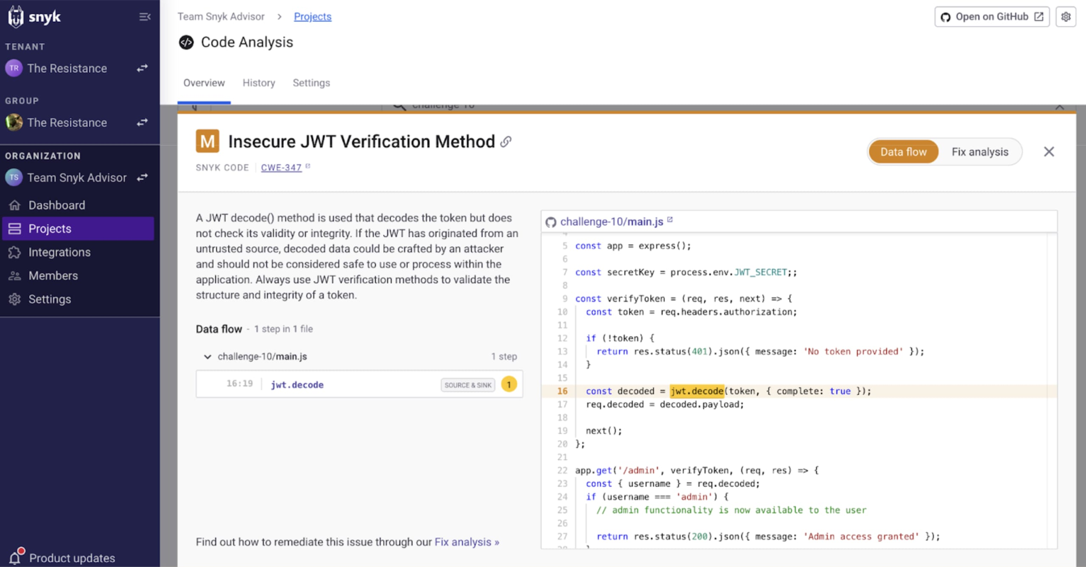Screen dimensions: 1086x567
Task: Switch organization Team Snyk Advisor arrows
Action: [143, 177]
